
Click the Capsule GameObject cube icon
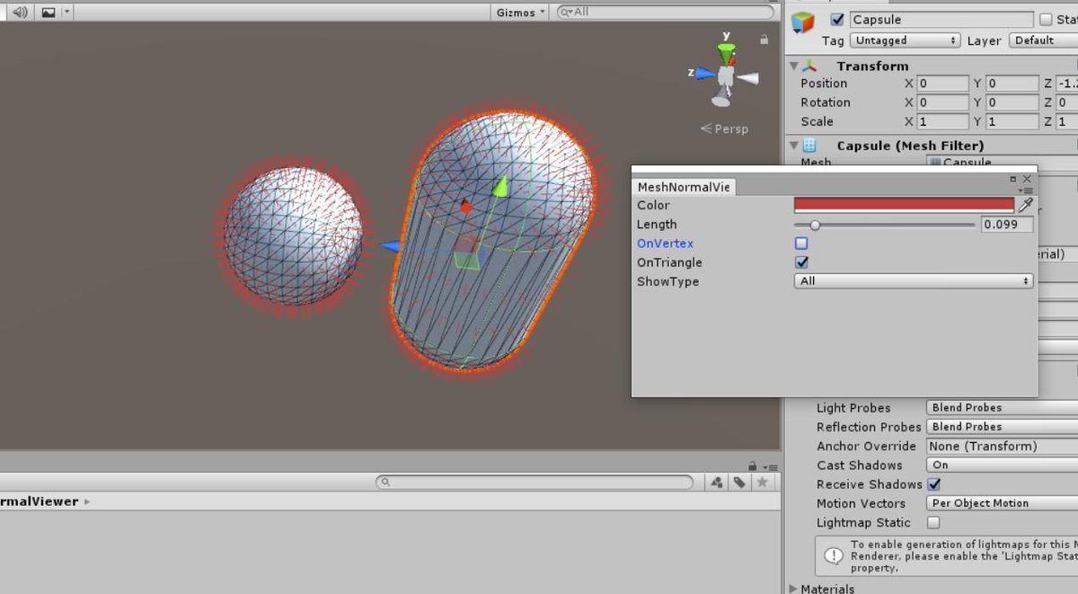point(802,22)
